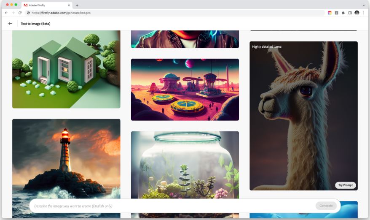Expand the tab search chevron

(x=364, y=5)
